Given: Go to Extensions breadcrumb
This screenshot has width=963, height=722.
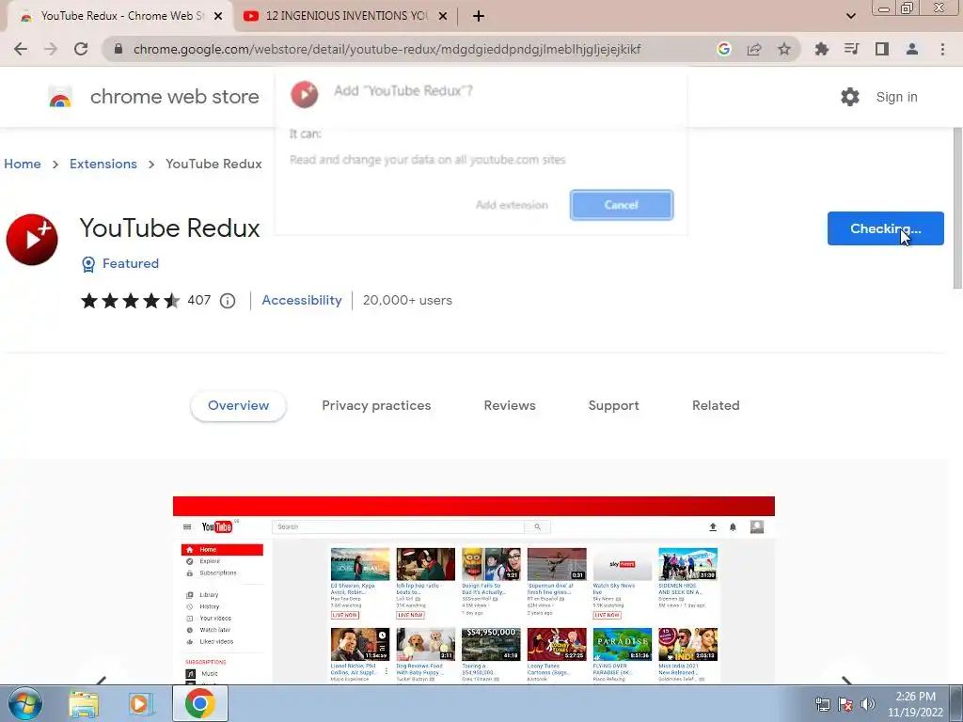Looking at the screenshot, I should (x=103, y=164).
